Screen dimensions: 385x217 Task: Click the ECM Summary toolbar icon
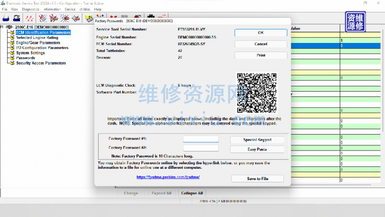(89, 18)
